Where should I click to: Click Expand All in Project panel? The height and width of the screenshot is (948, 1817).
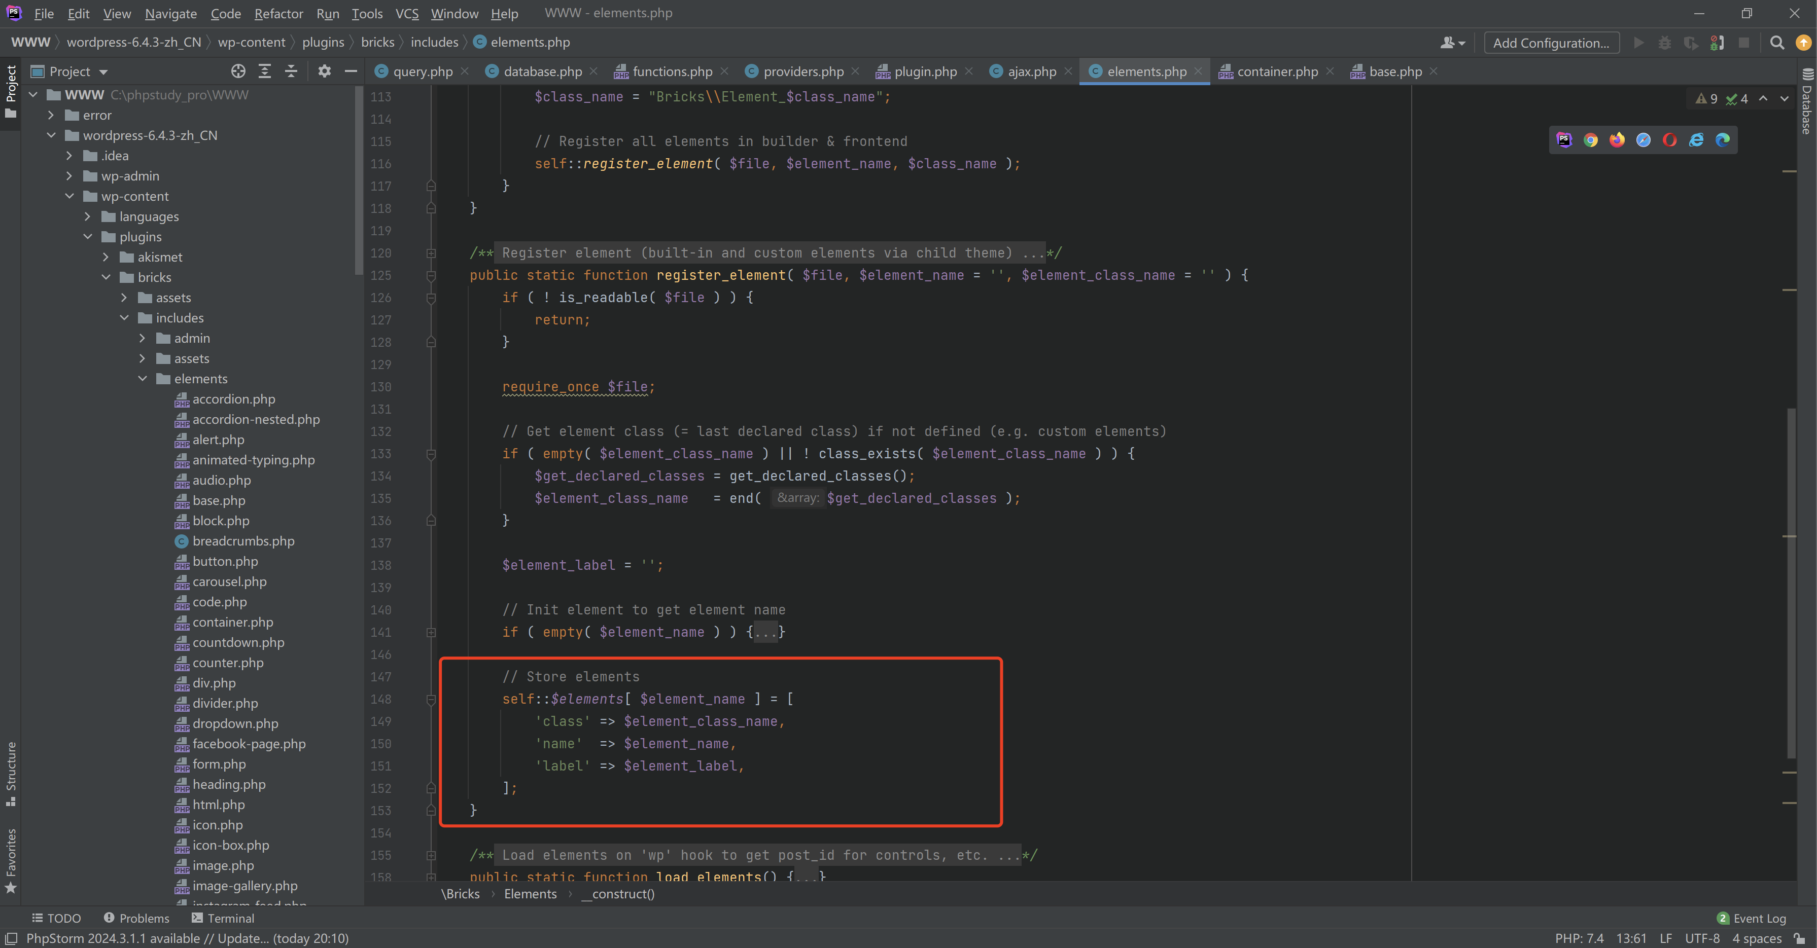coord(264,71)
